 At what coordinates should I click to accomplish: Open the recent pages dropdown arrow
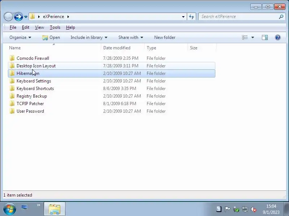(x=26, y=17)
